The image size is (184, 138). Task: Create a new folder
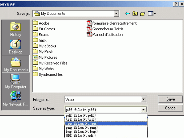click(x=143, y=14)
